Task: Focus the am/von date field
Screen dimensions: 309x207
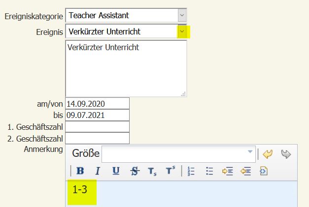Action: (98, 103)
